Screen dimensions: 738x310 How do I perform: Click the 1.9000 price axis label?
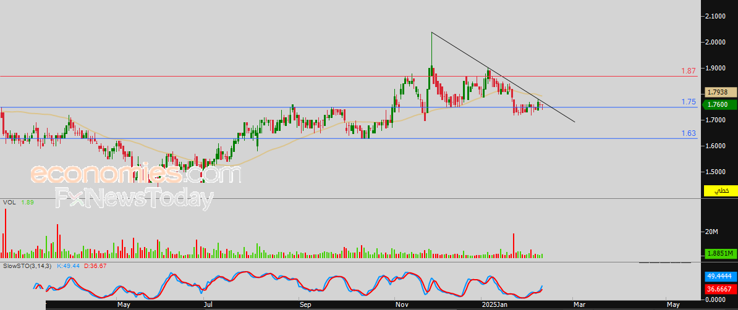715,68
